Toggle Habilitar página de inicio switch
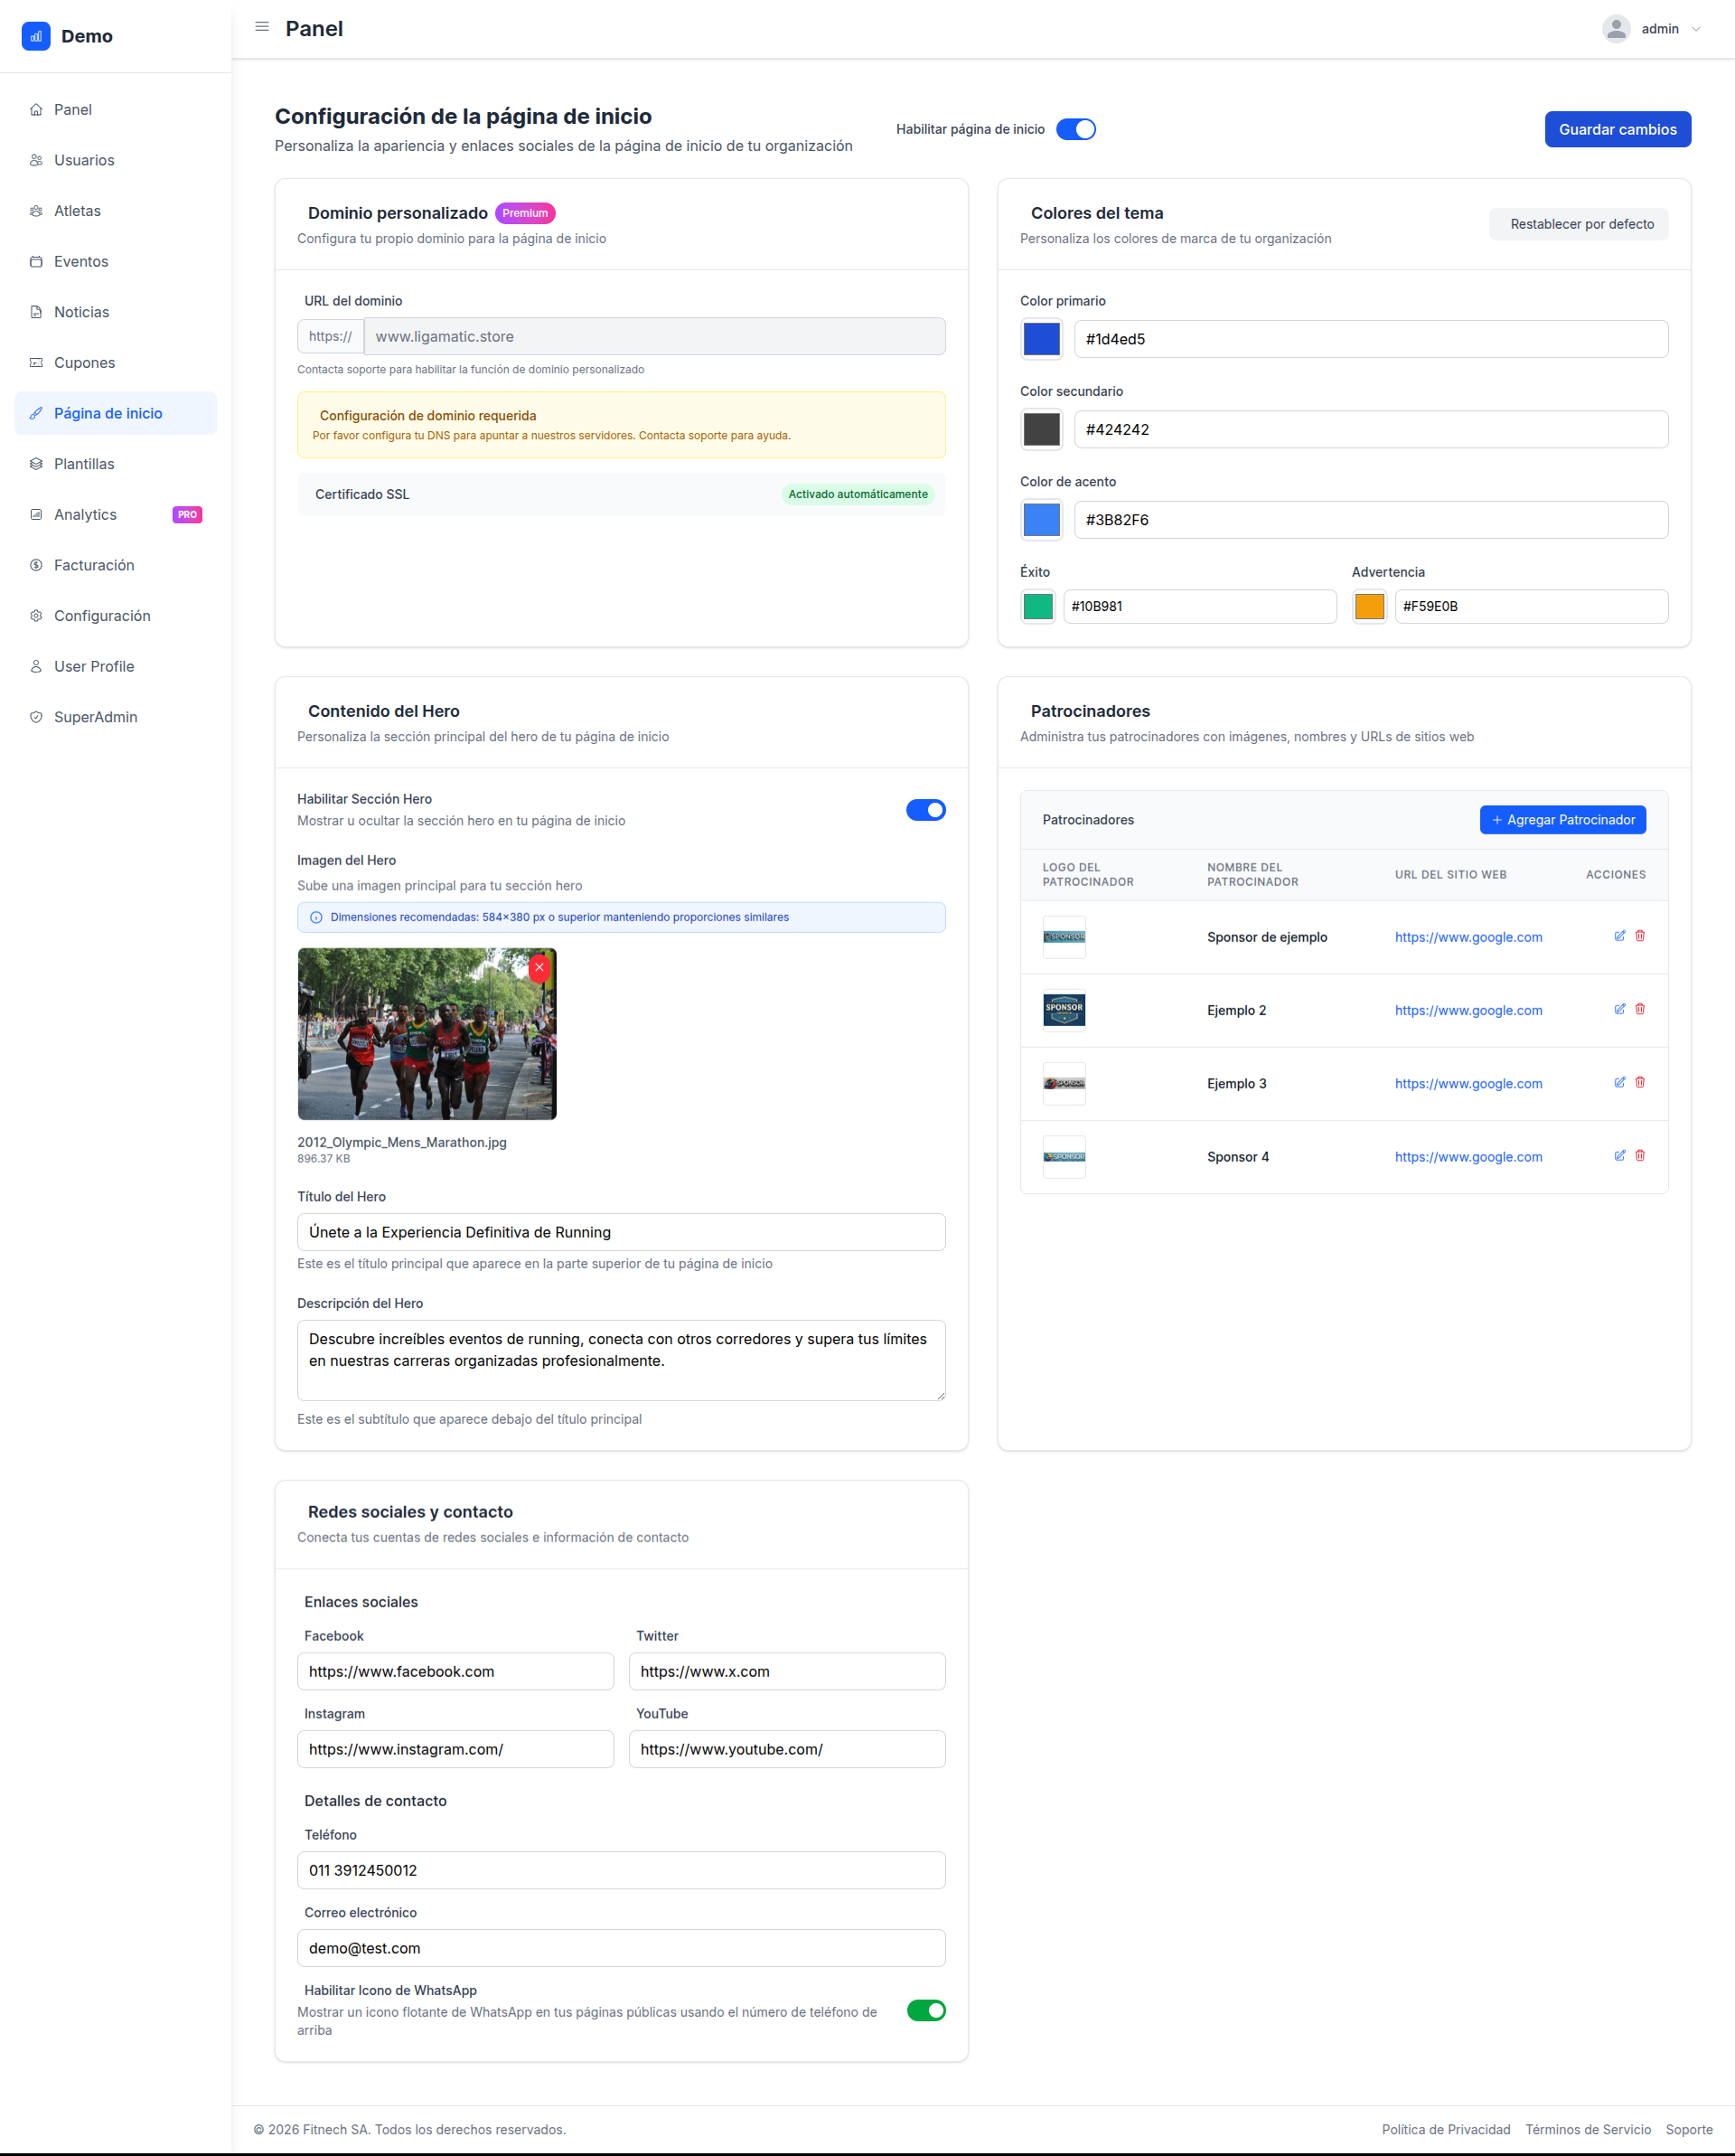Image resolution: width=1735 pixels, height=2156 pixels. (1075, 129)
